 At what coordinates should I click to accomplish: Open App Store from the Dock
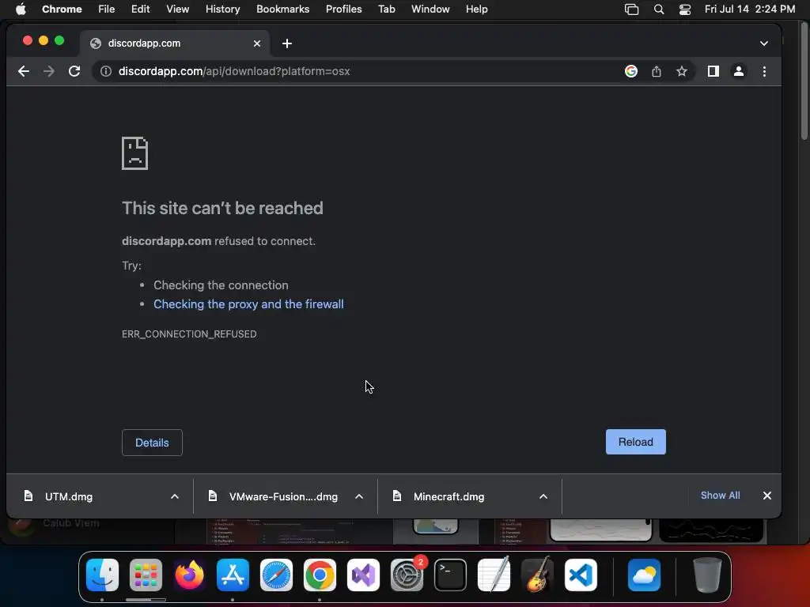click(x=233, y=575)
